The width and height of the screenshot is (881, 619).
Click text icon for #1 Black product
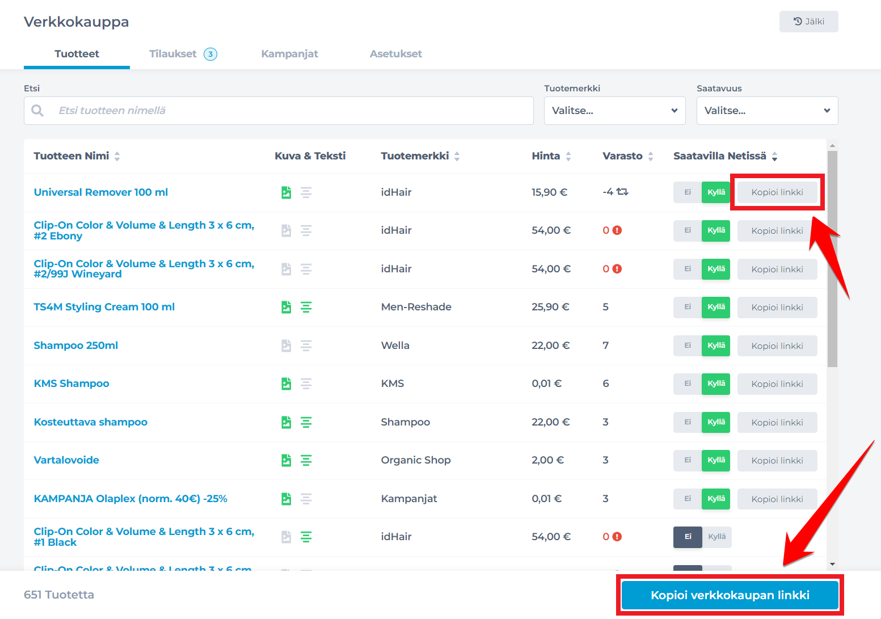pyautogui.click(x=306, y=537)
